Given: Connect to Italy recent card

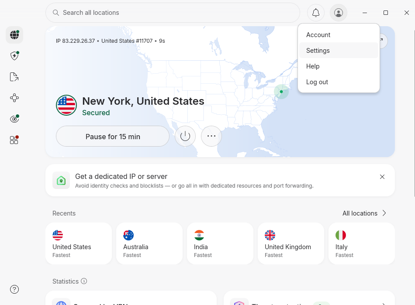Looking at the screenshot, I should pos(362,243).
